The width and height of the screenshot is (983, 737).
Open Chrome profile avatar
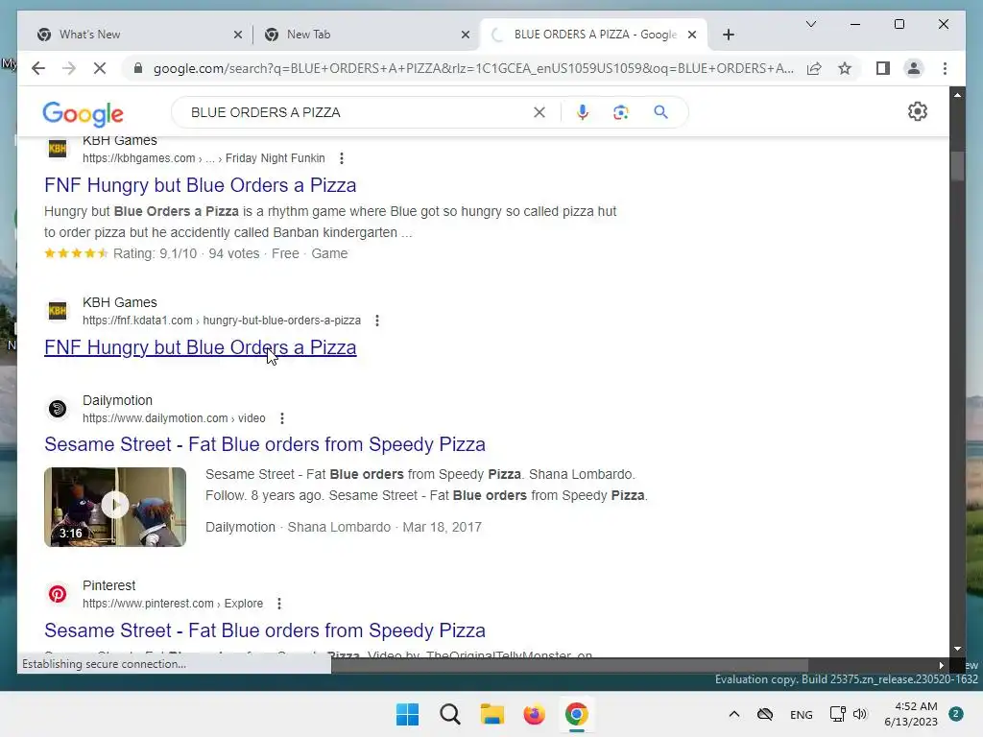914,68
